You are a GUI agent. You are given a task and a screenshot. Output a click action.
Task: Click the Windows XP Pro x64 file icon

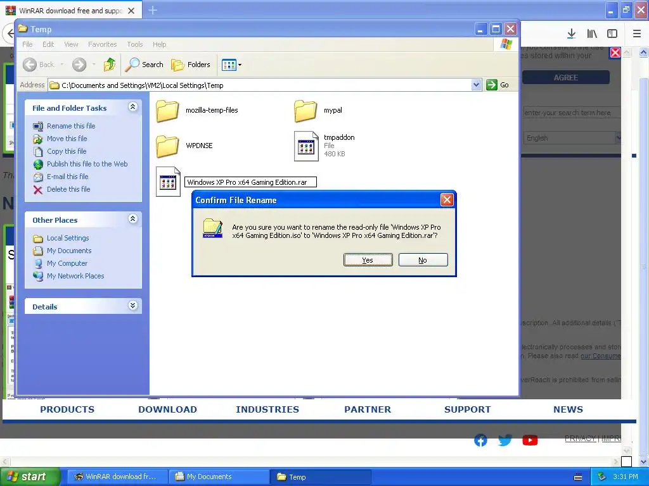168,182
